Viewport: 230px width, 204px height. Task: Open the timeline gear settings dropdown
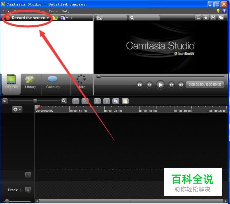(17, 109)
